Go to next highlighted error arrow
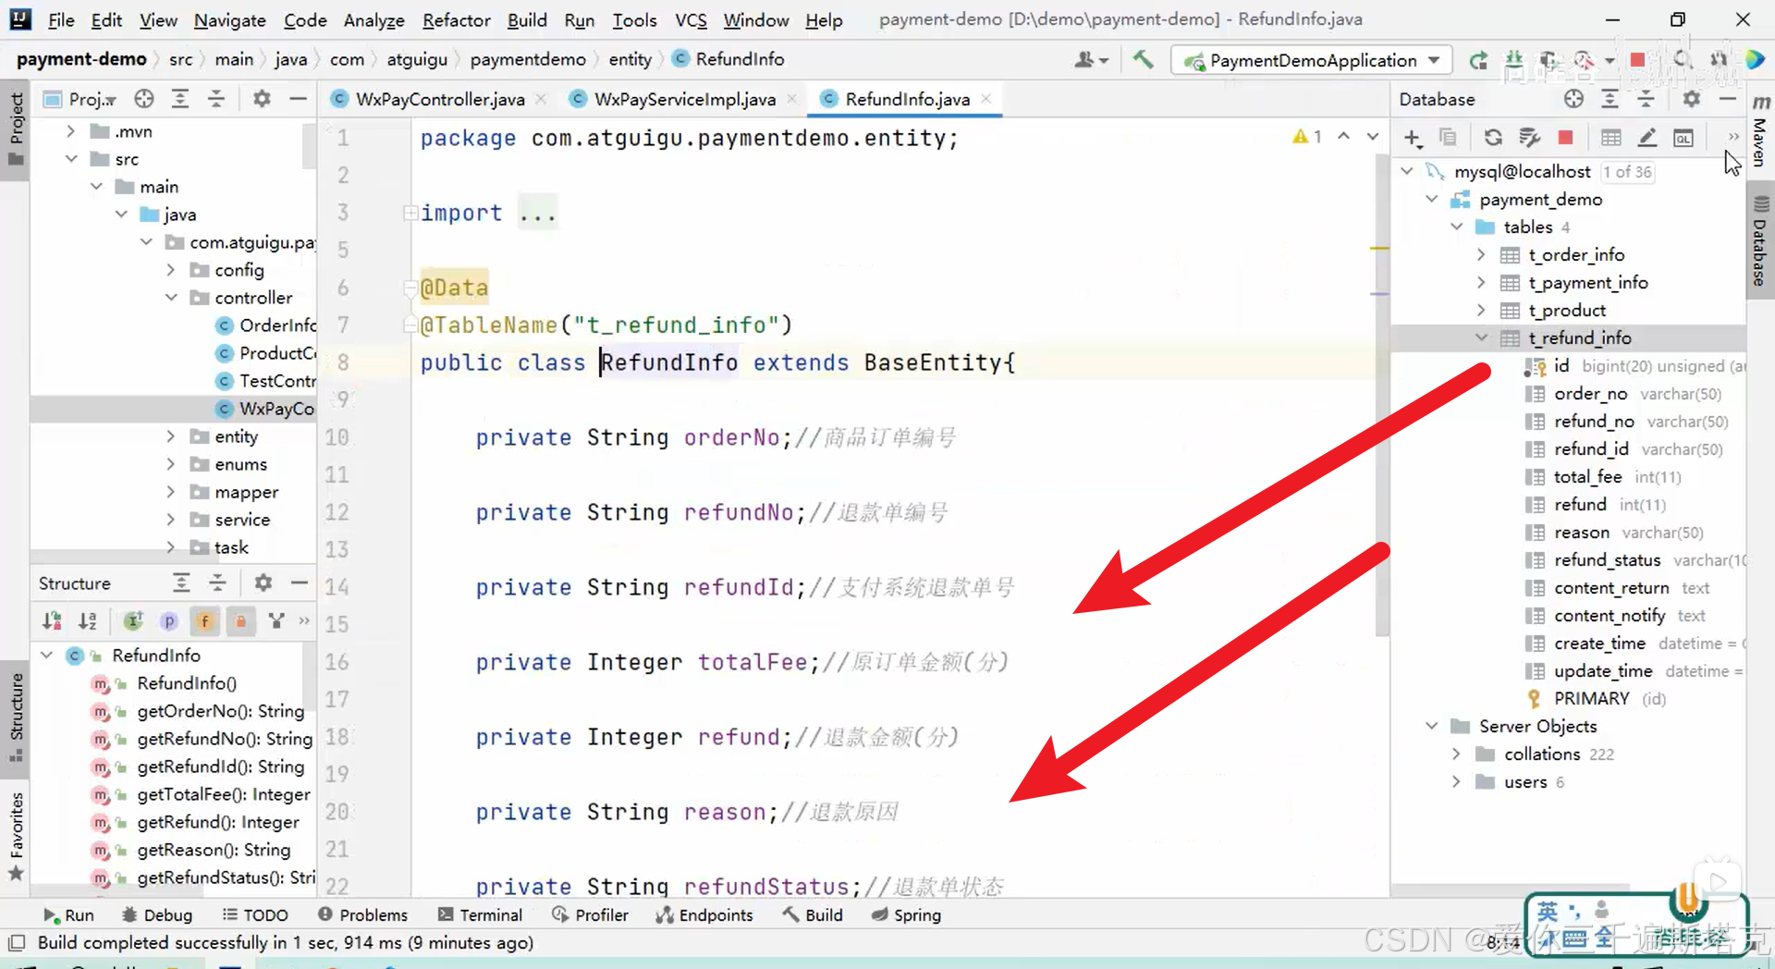 click(x=1373, y=137)
